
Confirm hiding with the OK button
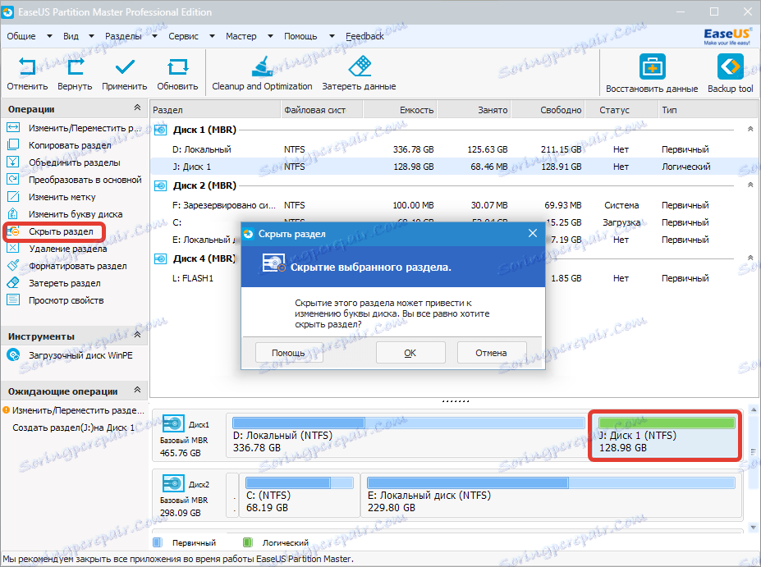tap(410, 353)
